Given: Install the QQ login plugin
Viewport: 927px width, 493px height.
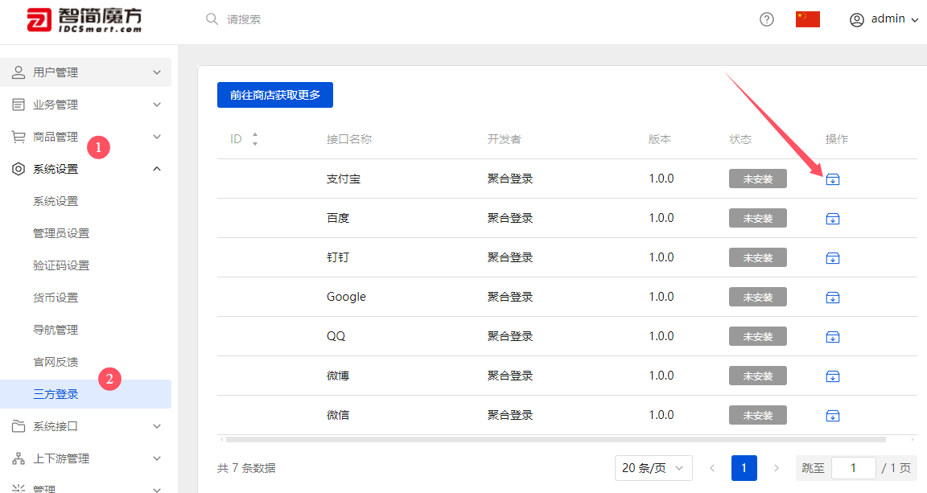Looking at the screenshot, I should [833, 336].
